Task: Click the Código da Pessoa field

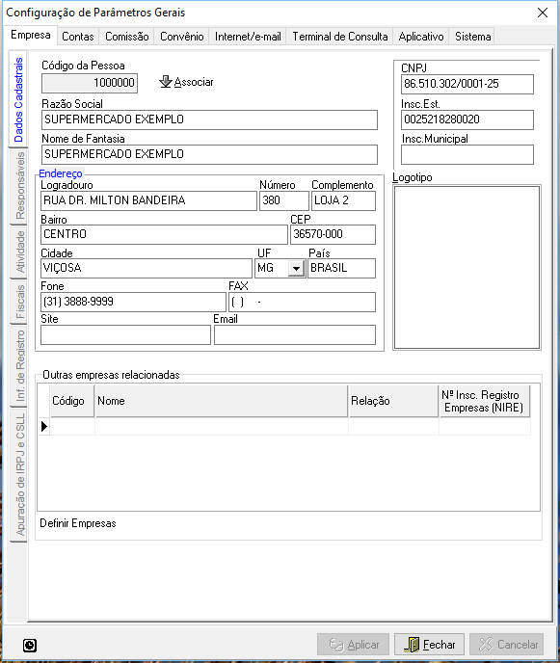Action: pyautogui.click(x=90, y=83)
